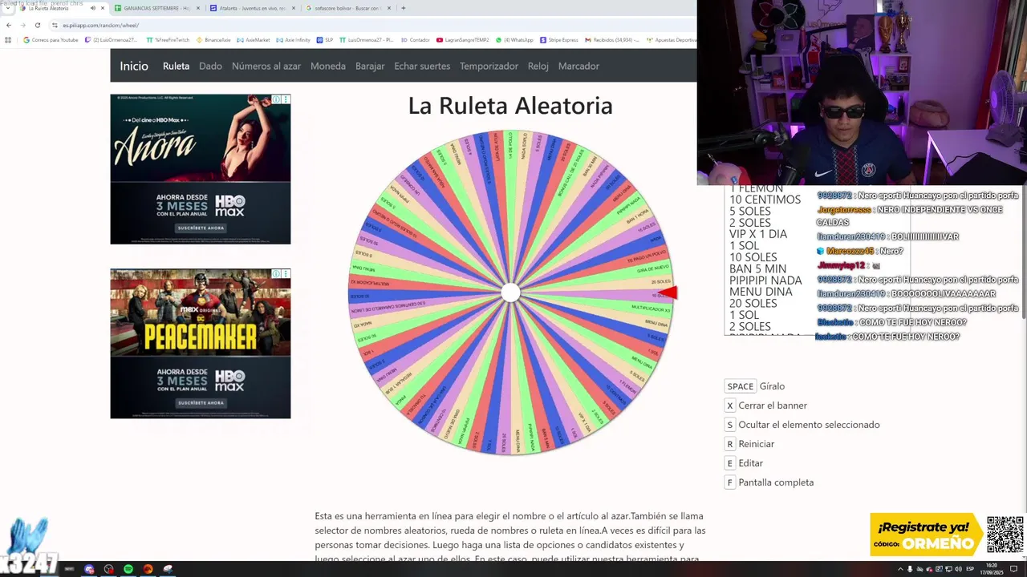The image size is (1027, 577).
Task: Open the Dado menu item
Action: [210, 66]
